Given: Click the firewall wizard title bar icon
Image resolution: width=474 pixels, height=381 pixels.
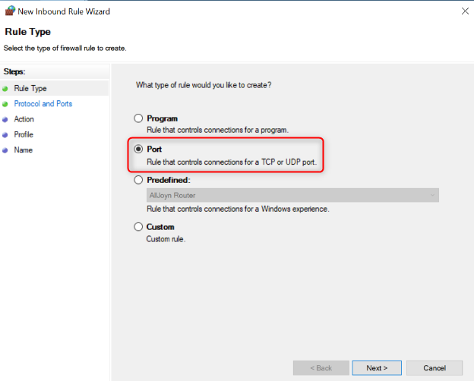Looking at the screenshot, I should pos(10,11).
